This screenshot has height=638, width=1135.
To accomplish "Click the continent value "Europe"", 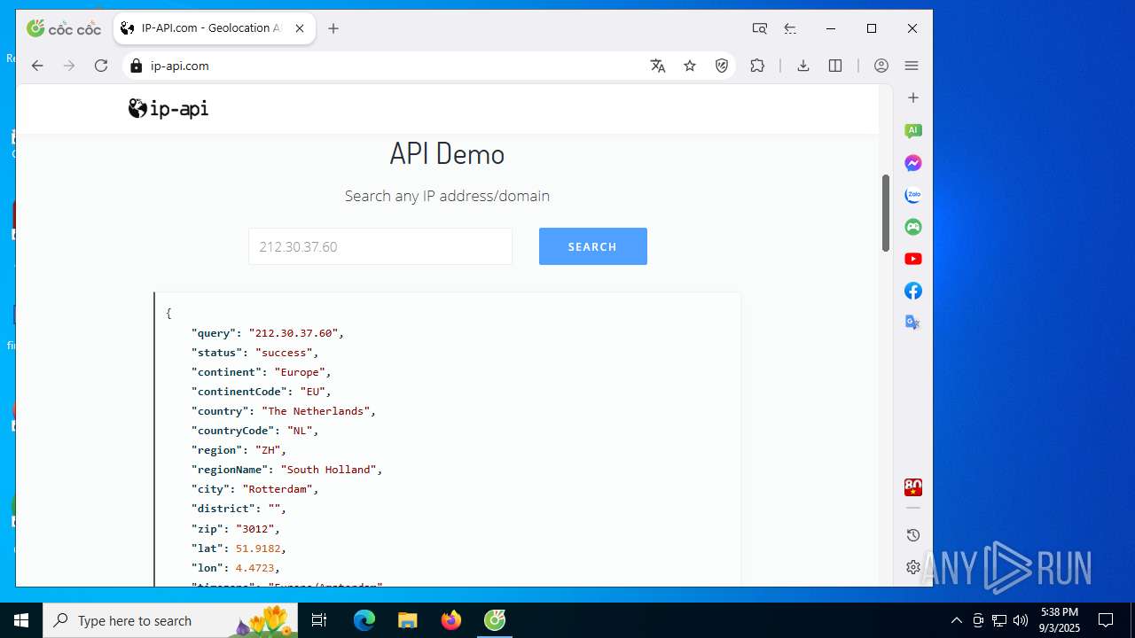I will (x=300, y=372).
